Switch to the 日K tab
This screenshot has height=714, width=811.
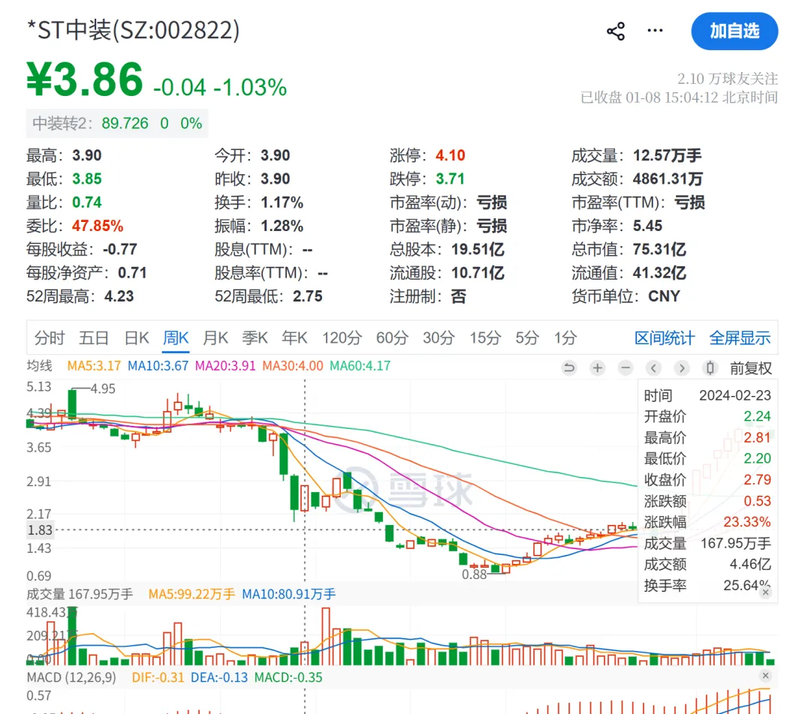click(x=137, y=338)
